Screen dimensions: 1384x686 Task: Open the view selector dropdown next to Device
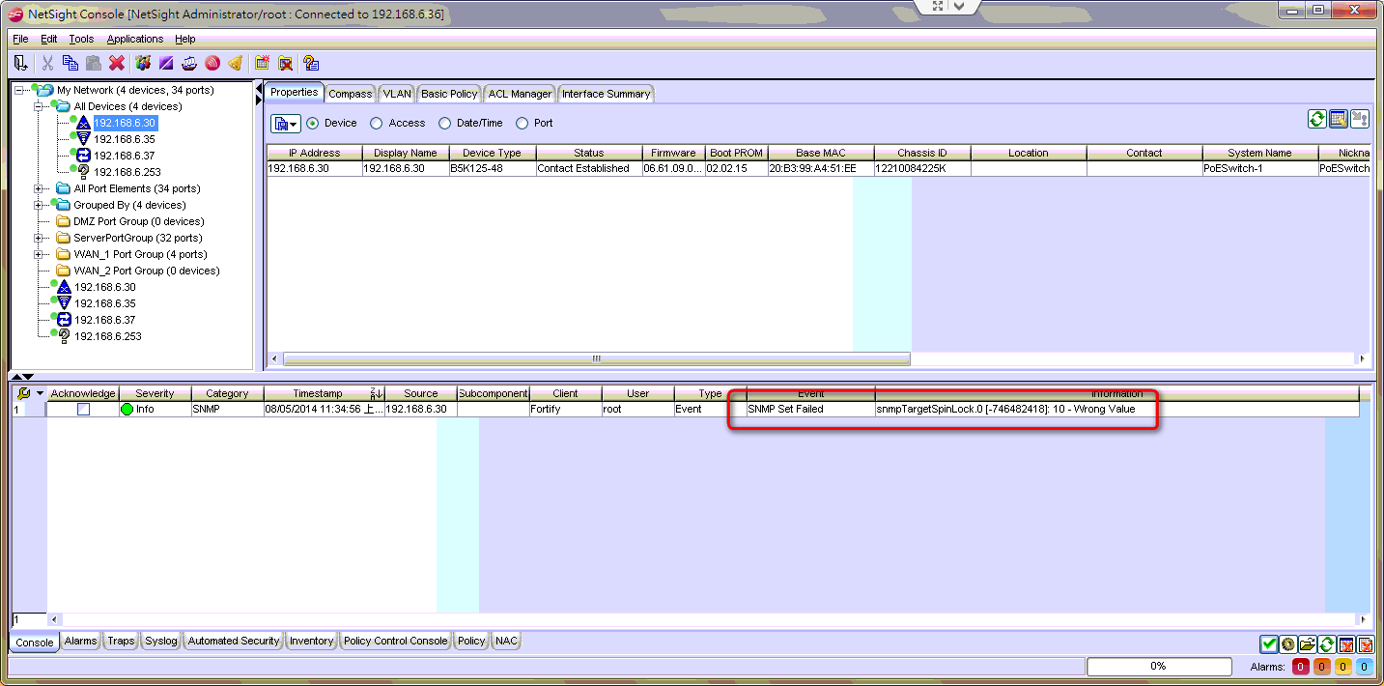[x=286, y=124]
